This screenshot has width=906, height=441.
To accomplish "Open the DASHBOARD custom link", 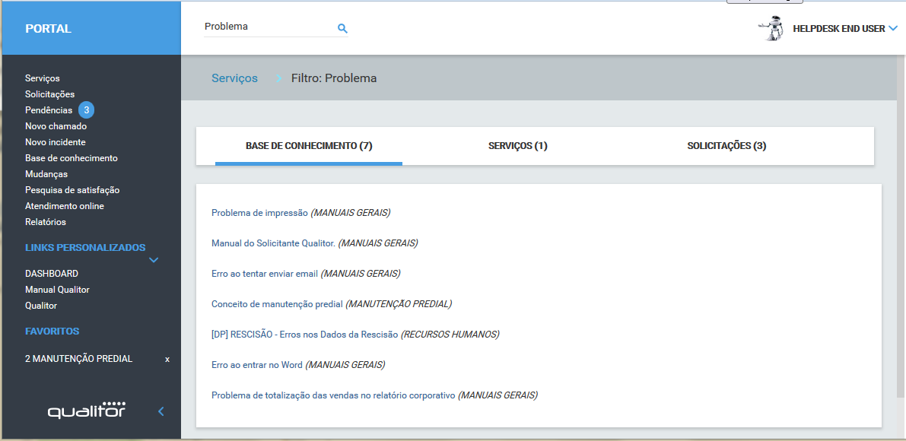I will click(x=51, y=274).
